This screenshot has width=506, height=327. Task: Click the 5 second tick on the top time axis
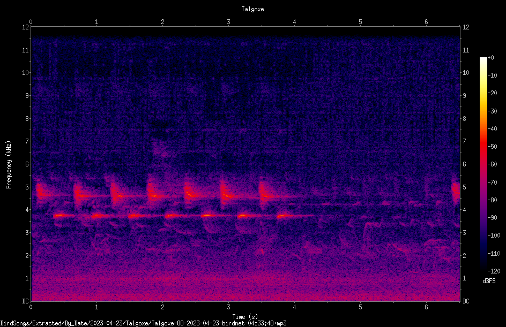tap(360, 21)
